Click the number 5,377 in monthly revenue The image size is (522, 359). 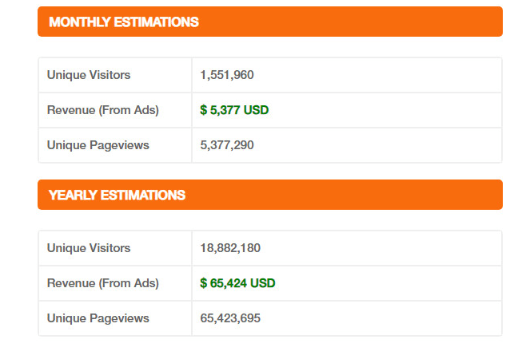pyautogui.click(x=224, y=110)
